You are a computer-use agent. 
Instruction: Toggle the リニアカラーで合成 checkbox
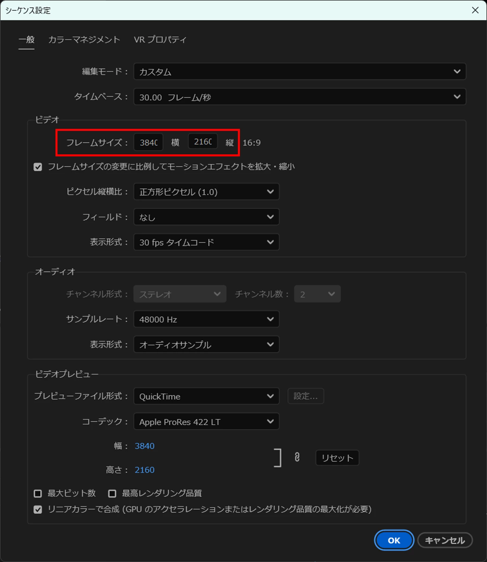tap(38, 510)
